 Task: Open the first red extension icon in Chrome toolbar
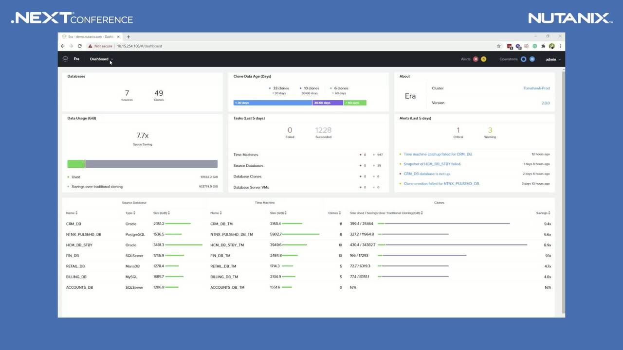[510, 46]
